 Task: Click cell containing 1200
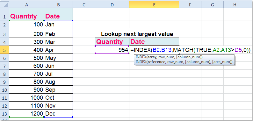pos(27,114)
